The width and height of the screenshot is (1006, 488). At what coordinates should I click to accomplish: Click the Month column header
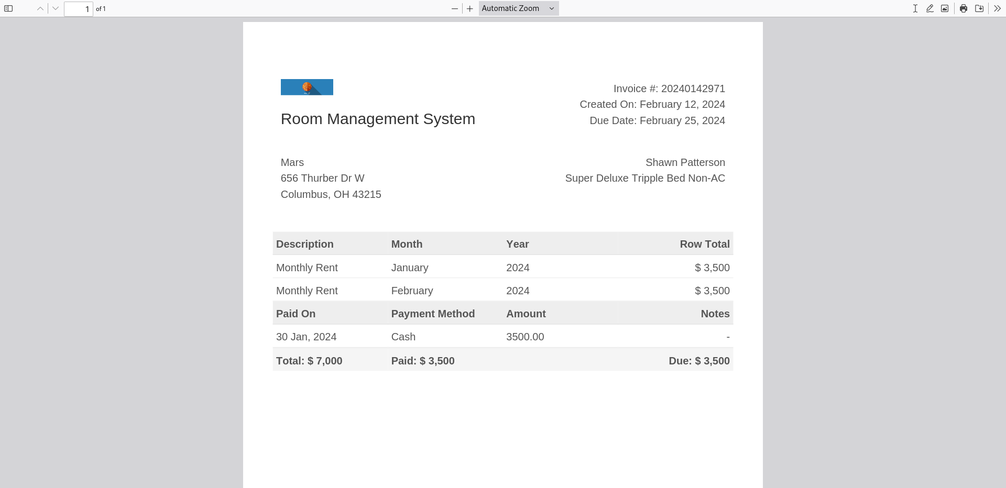(407, 244)
